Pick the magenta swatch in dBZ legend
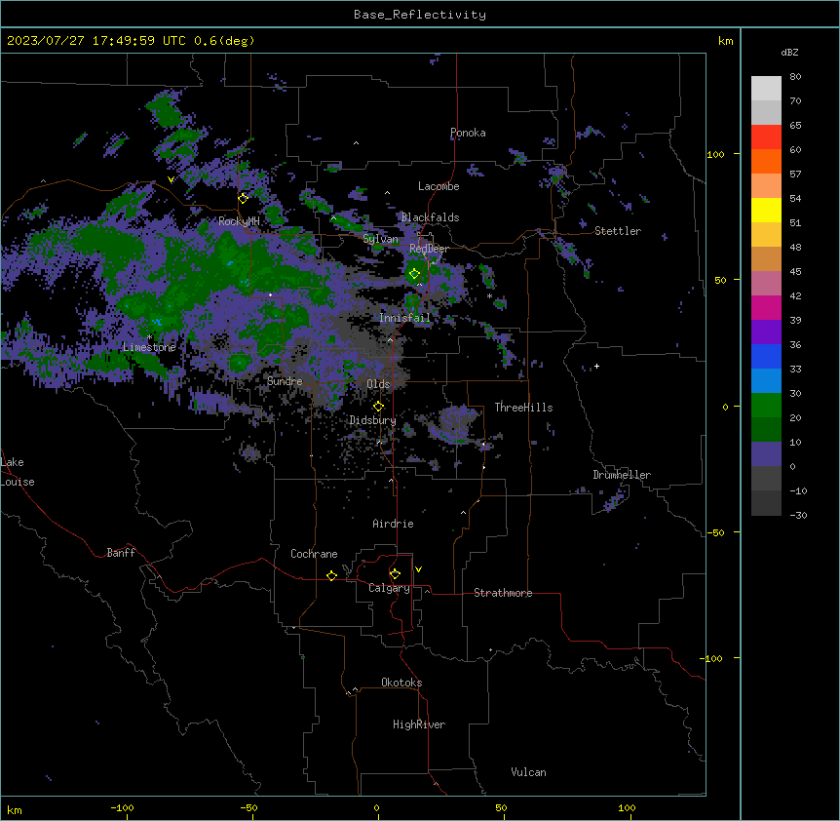 tap(766, 307)
